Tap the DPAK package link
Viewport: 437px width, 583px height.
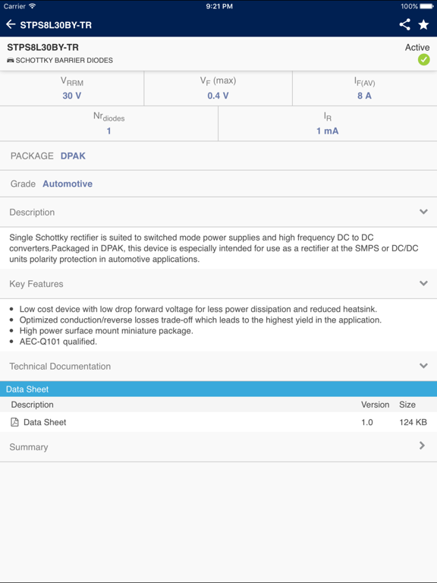click(73, 156)
